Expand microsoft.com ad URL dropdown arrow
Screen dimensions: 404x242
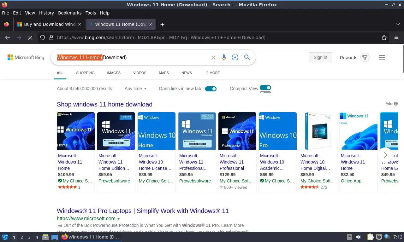[119, 219]
